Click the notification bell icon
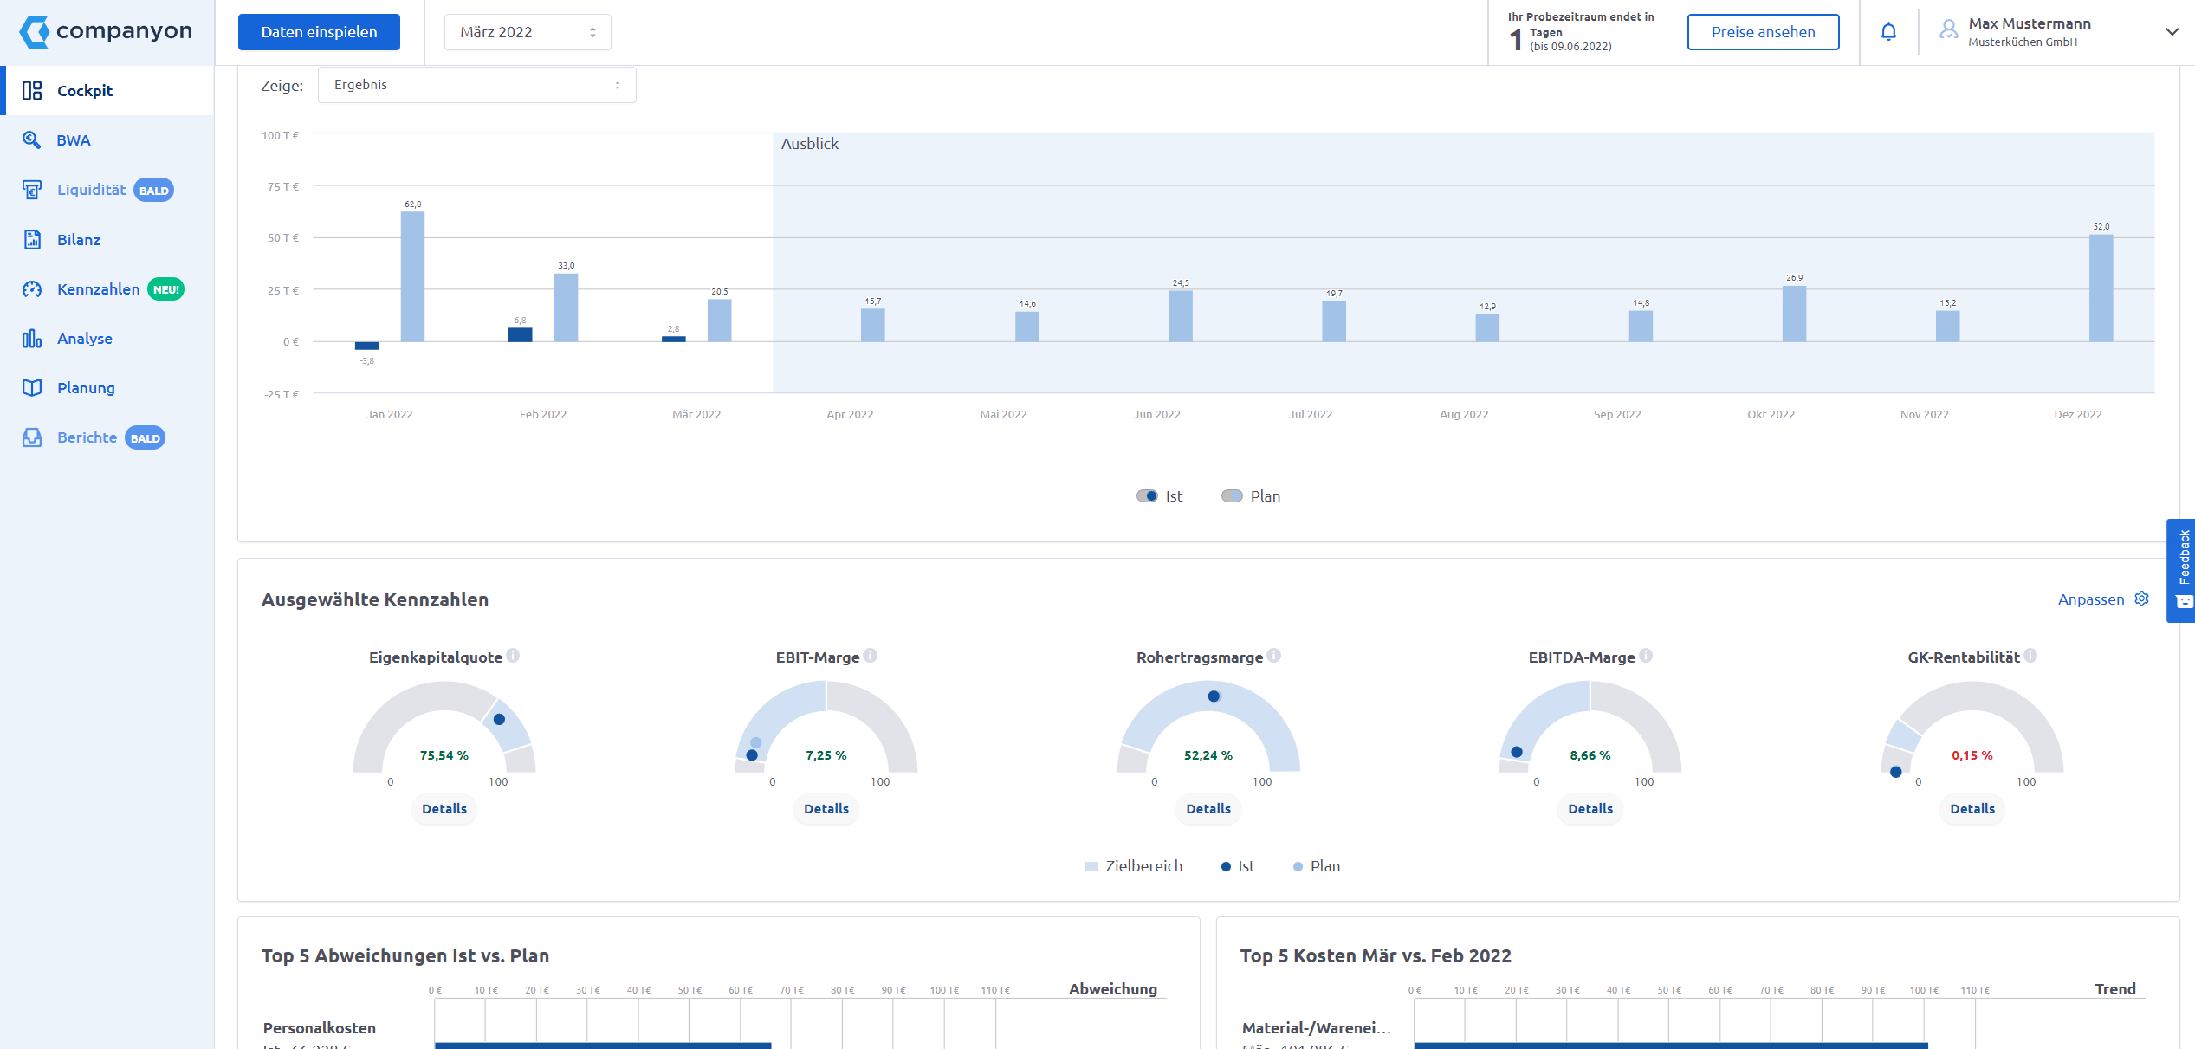Viewport: 2195px width, 1049px height. (x=1890, y=31)
